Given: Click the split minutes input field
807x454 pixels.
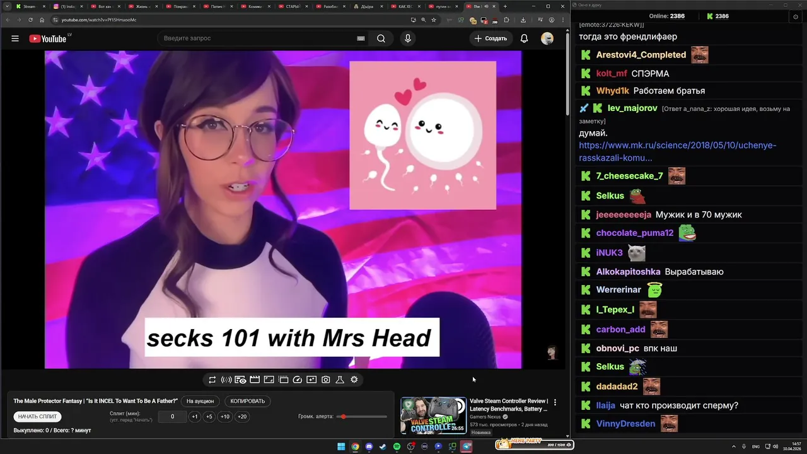Looking at the screenshot, I should 172,417.
